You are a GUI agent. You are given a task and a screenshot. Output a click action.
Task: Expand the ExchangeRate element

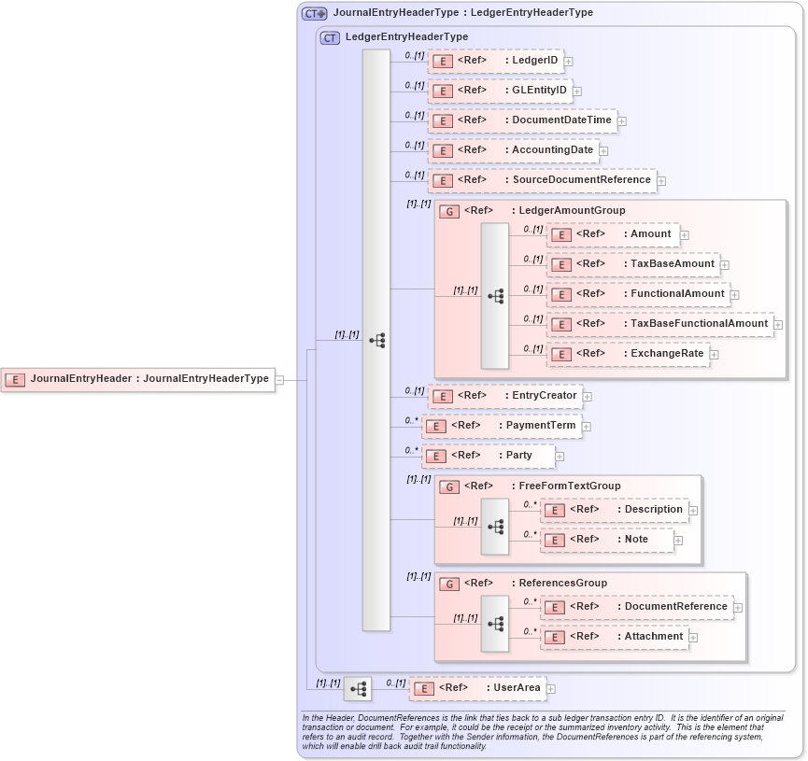coord(714,354)
